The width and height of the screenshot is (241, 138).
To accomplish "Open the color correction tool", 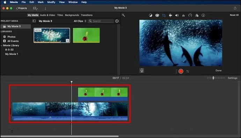I will coord(157,15).
